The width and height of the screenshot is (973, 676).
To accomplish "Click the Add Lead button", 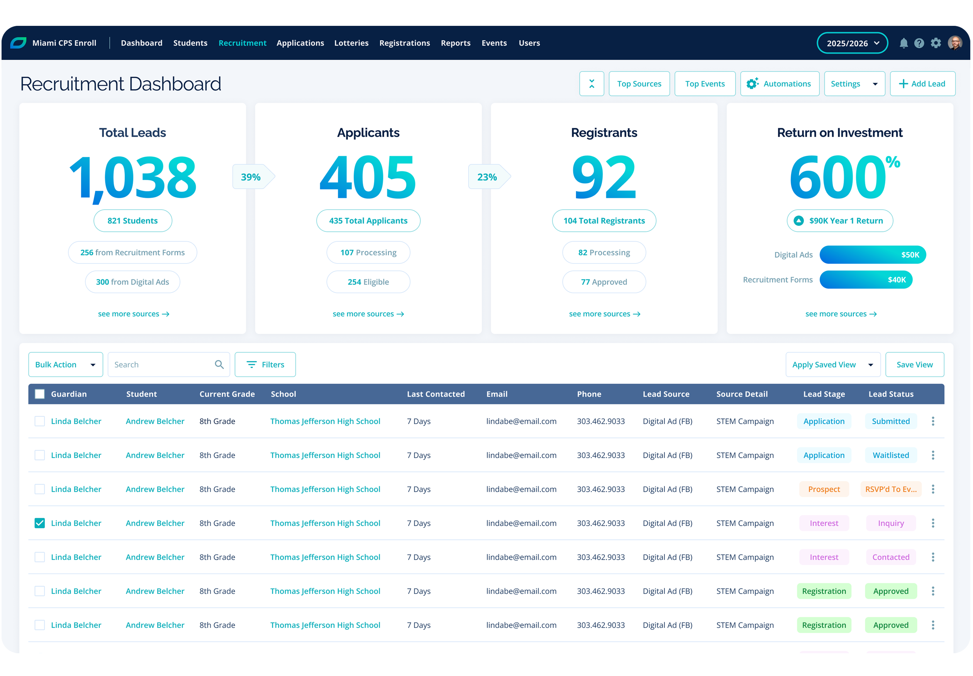I will pos(922,84).
